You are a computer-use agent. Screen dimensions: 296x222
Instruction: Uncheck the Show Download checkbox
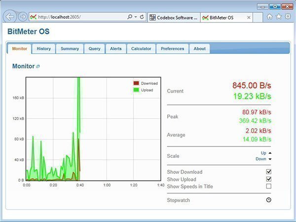click(x=269, y=172)
